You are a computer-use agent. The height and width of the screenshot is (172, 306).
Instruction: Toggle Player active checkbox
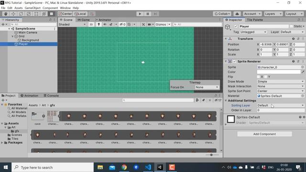pyautogui.click(x=236, y=26)
